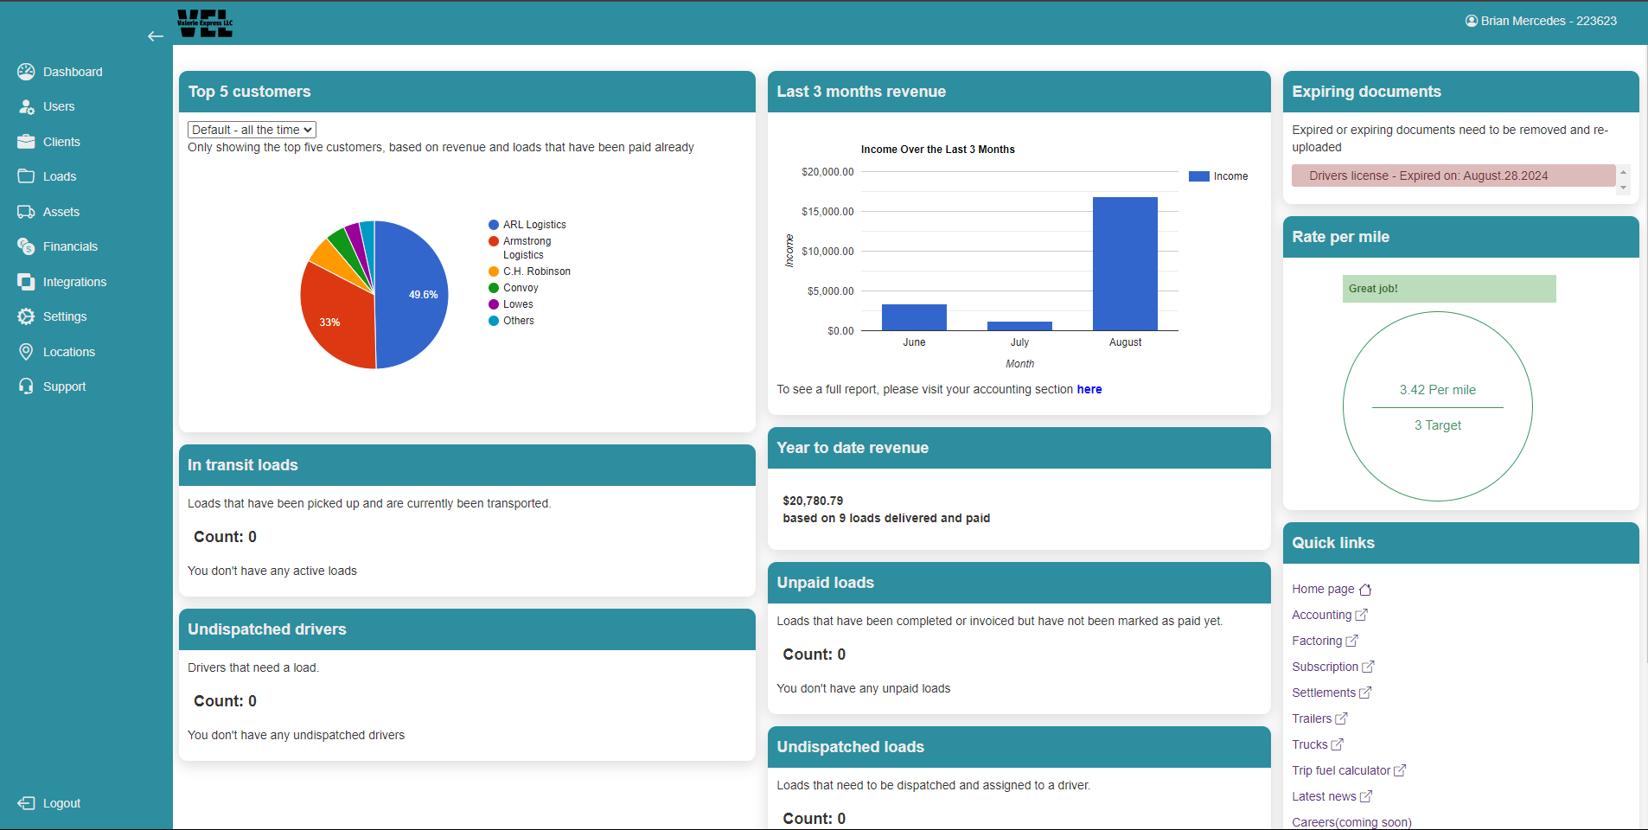Screen dimensions: 1648x830
Task: Collapse sidebar with the back arrow
Action: pyautogui.click(x=156, y=36)
